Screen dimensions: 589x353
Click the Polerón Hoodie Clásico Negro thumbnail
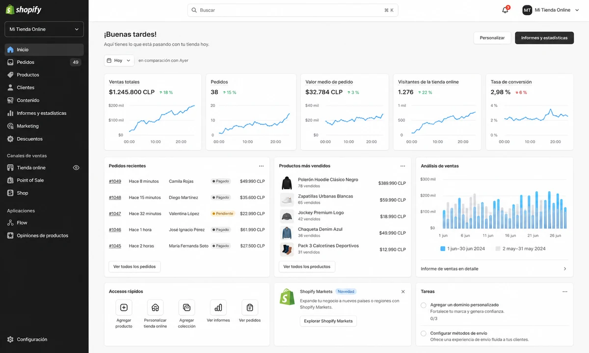[287, 183]
